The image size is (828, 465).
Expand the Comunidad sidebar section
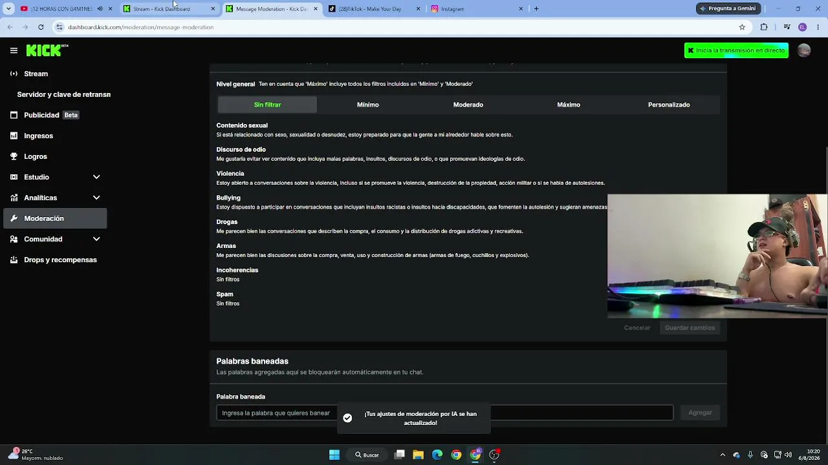pos(96,239)
